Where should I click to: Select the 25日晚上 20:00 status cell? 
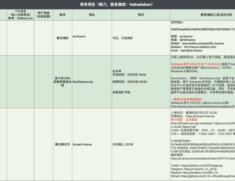(141, 144)
